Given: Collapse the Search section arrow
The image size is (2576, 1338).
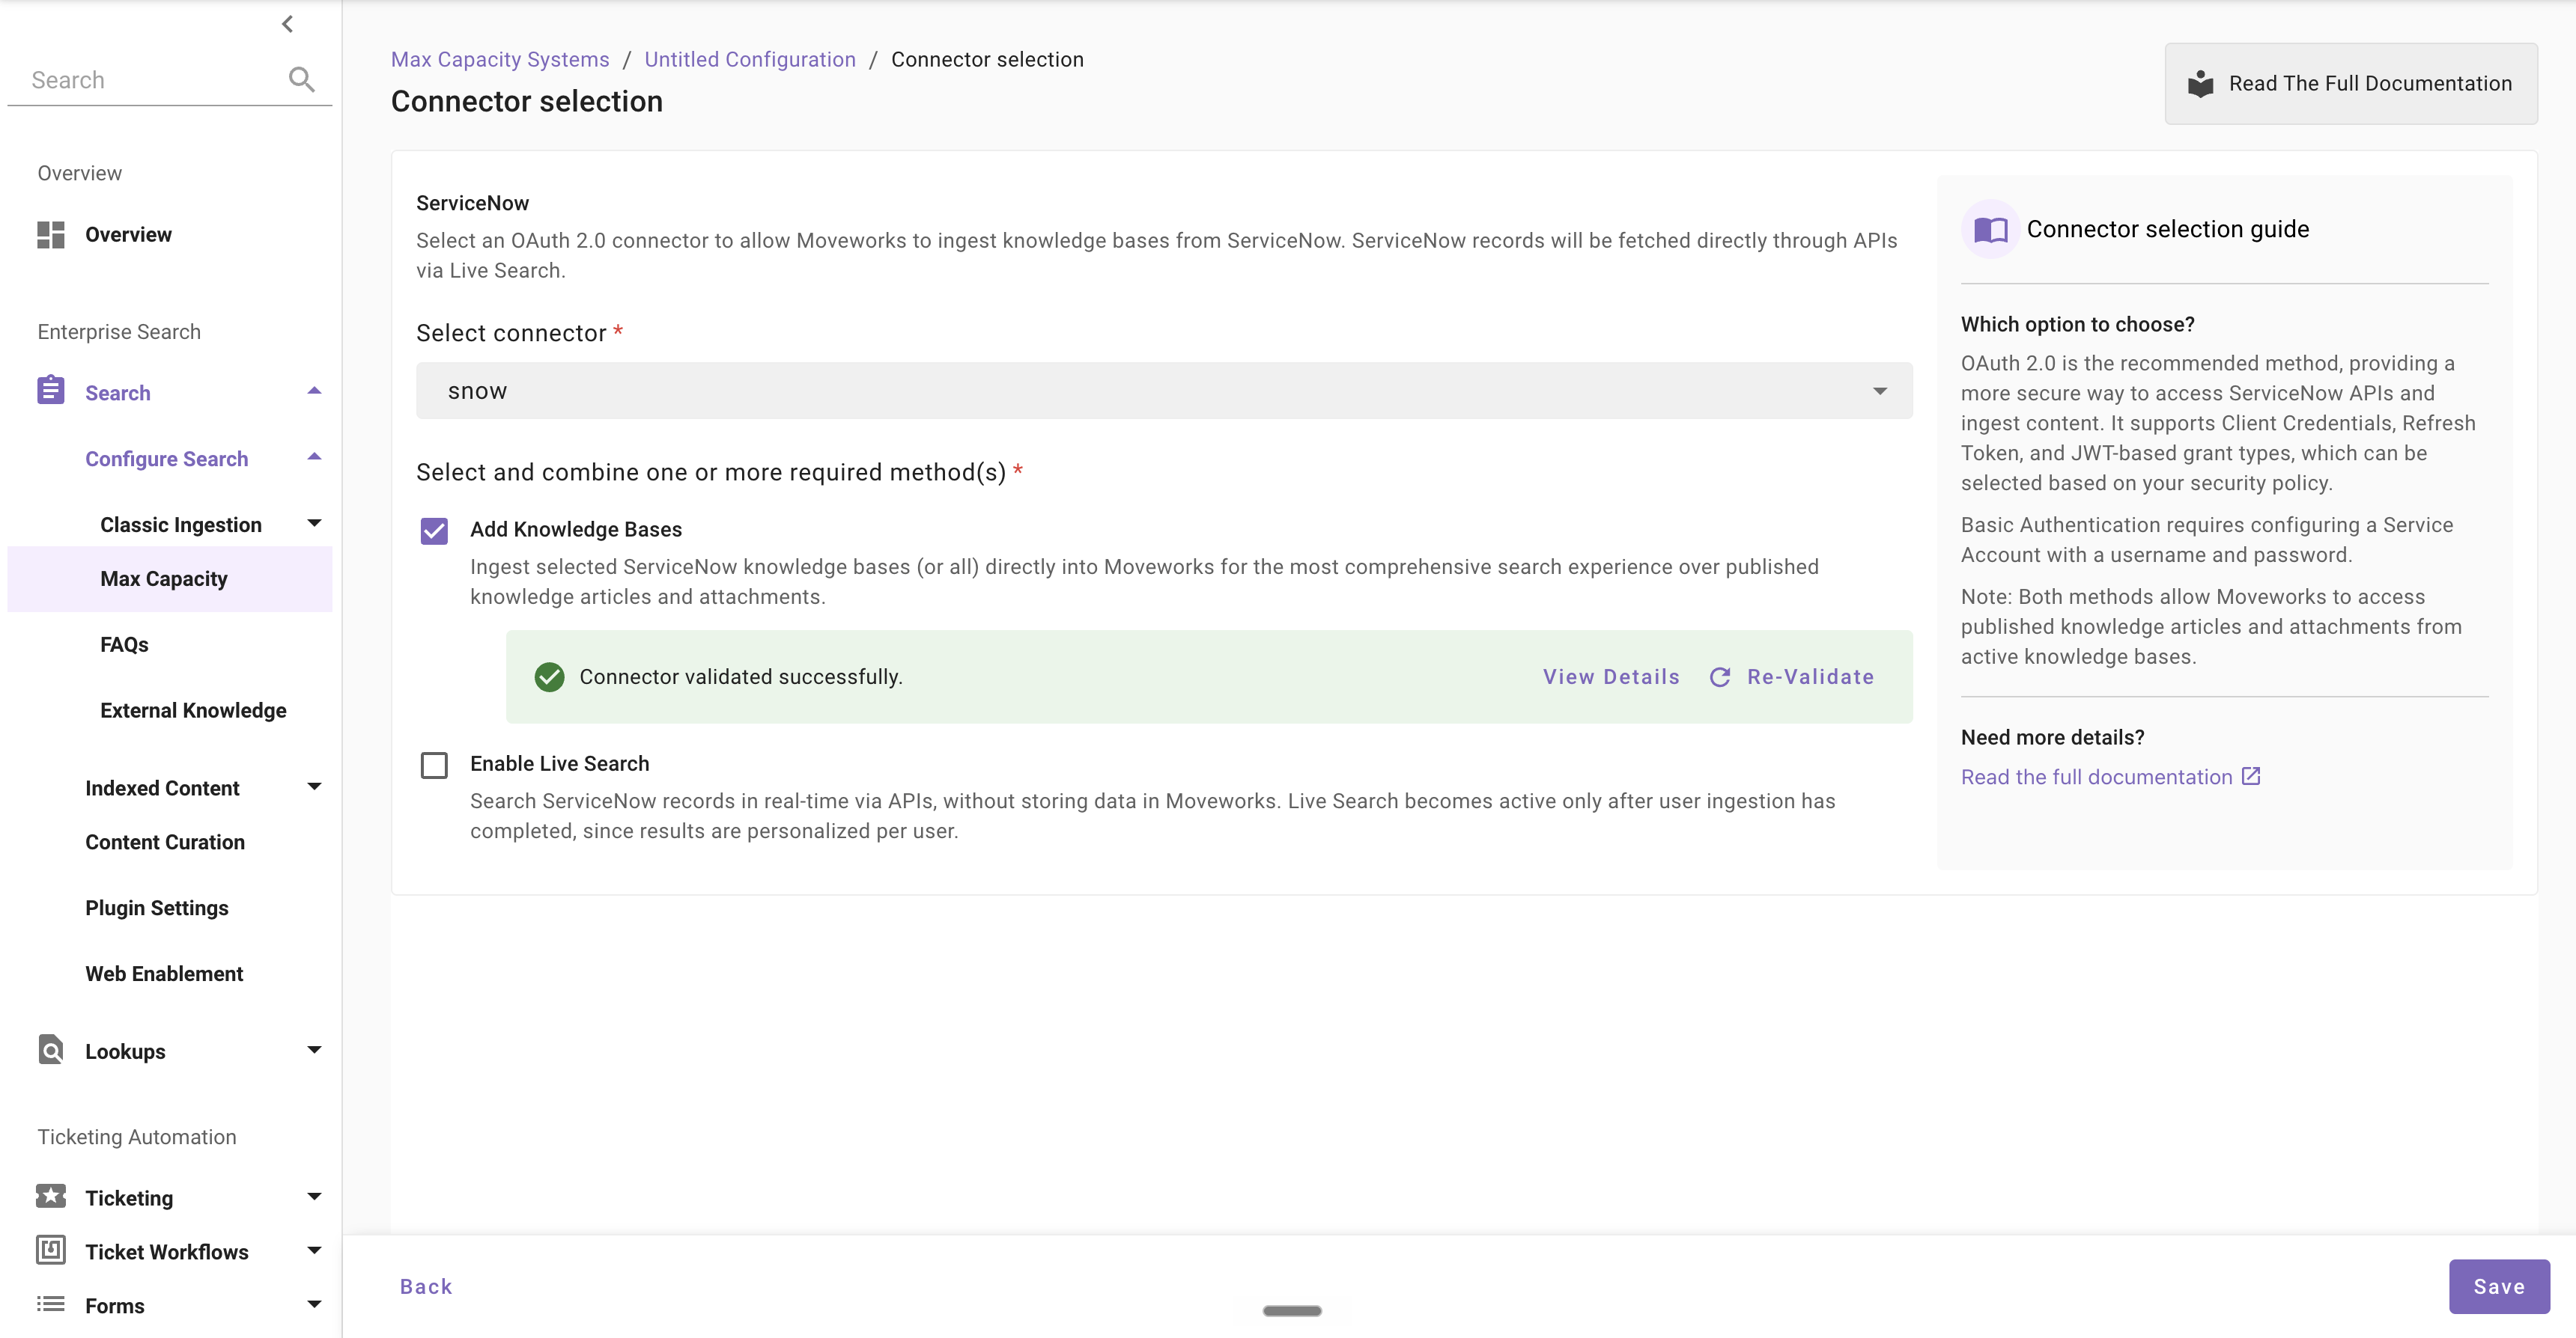Looking at the screenshot, I should click(x=314, y=391).
